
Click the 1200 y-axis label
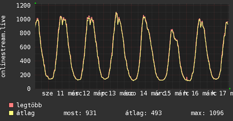(x=23, y=6)
